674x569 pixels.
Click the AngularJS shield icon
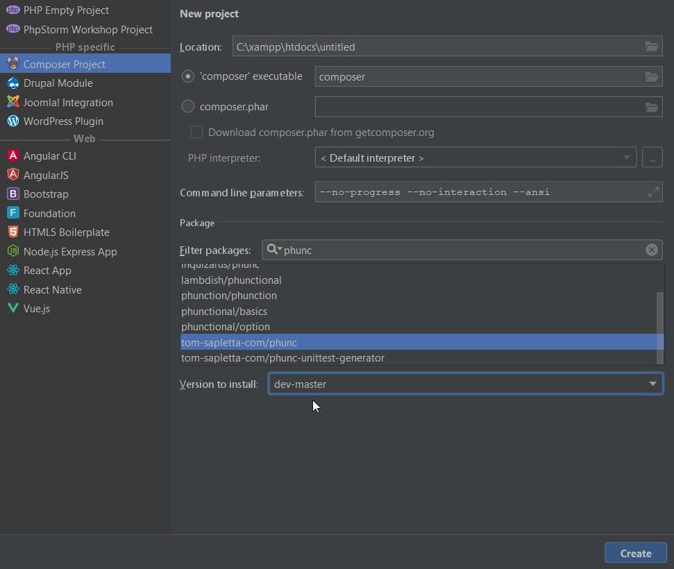point(13,174)
